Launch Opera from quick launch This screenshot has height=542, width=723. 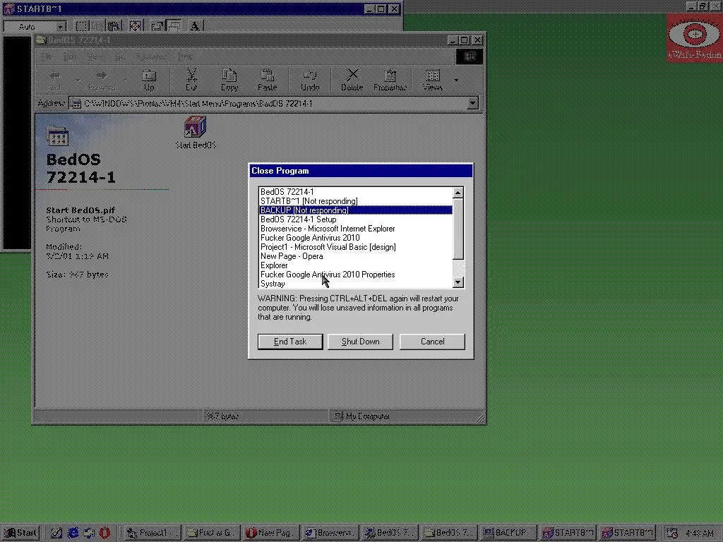tap(105, 533)
